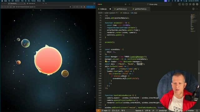Expand the 2024 breadcrumb folder
Screen dimensions: 200x112
pos(100,13)
